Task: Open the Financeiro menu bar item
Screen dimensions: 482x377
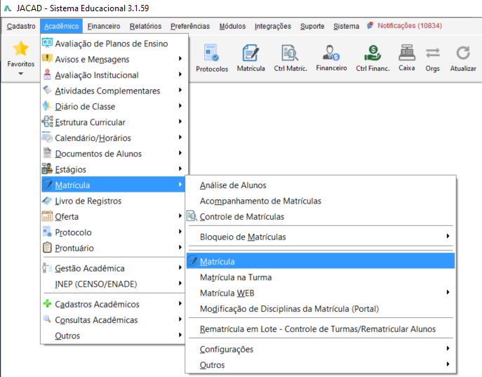Action: pyautogui.click(x=104, y=26)
